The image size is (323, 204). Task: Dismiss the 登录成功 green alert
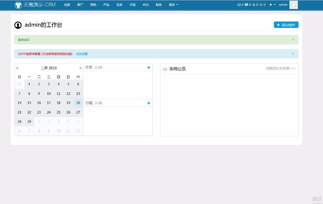click(x=293, y=40)
